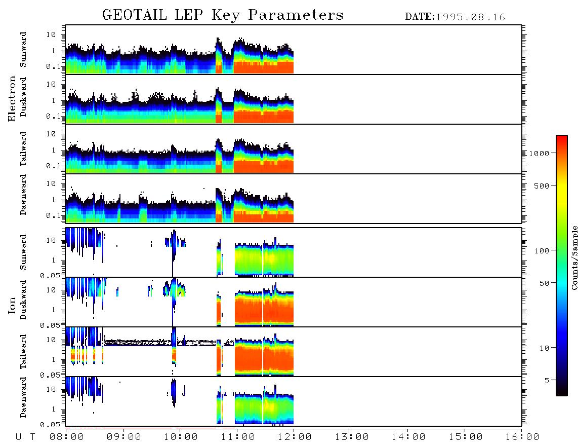Click the "0.1" tick in Electron Sunward panel
Image resolution: width=578 pixels, height=446 pixels.
(x=53, y=66)
